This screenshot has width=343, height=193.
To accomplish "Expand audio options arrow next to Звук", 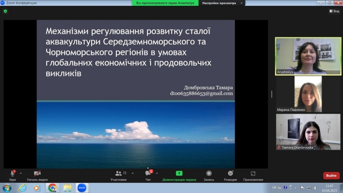I will (x=21, y=173).
